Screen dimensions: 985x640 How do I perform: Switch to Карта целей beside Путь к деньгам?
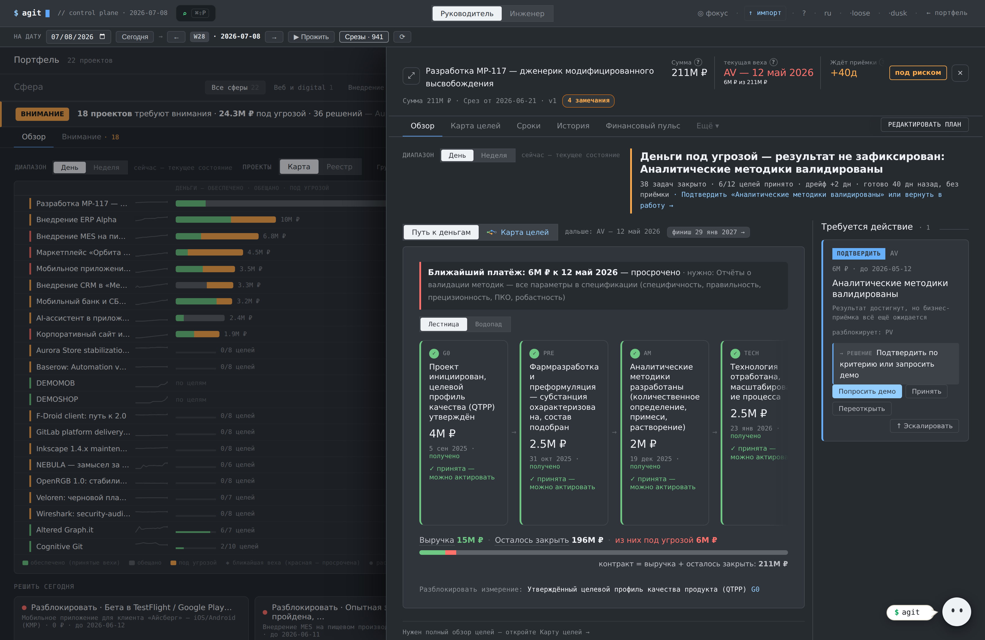[518, 232]
